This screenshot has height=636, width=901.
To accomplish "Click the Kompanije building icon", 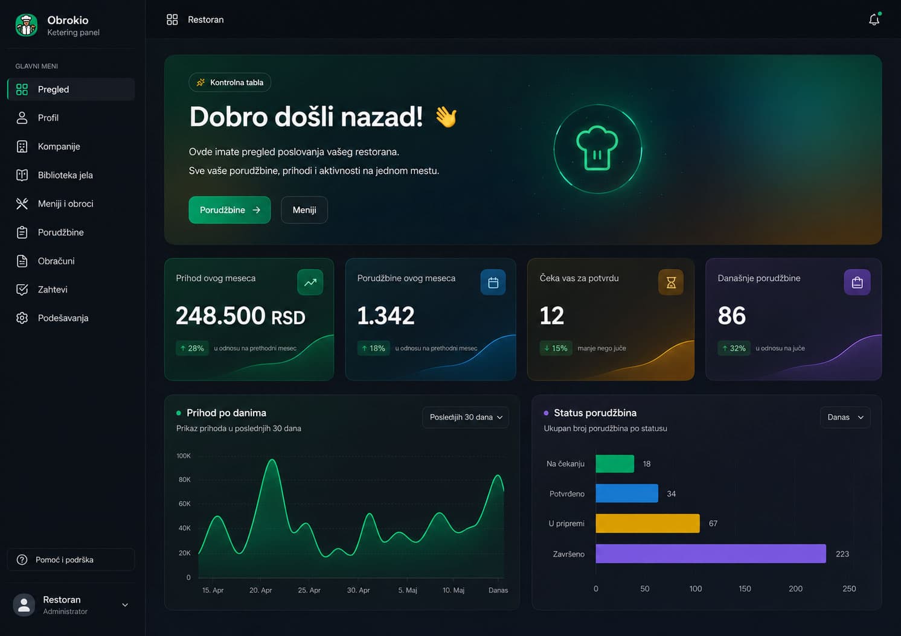I will pyautogui.click(x=22, y=146).
